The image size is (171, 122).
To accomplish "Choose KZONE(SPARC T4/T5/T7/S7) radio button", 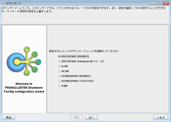I will (x=59, y=81).
